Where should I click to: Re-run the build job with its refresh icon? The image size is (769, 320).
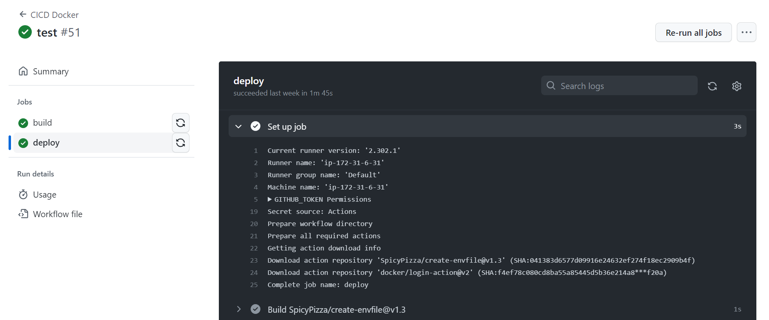click(181, 123)
